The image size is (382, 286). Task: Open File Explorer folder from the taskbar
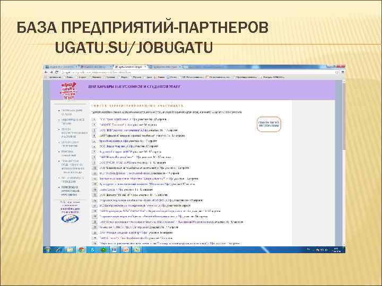point(70,250)
